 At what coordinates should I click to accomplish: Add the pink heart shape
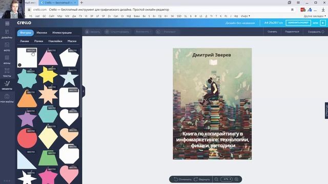tap(69, 175)
